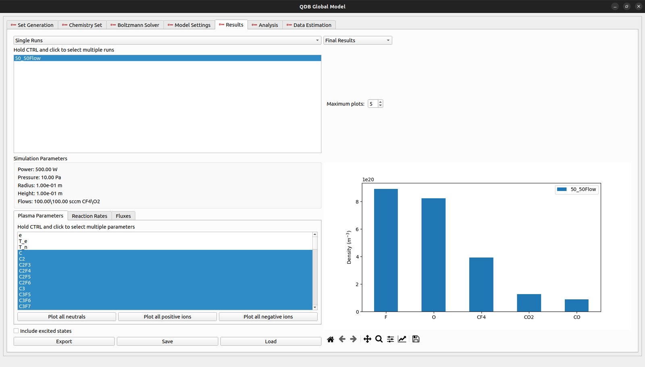Open the Final Results dropdown
Screen dimensions: 645x367
click(x=358, y=40)
